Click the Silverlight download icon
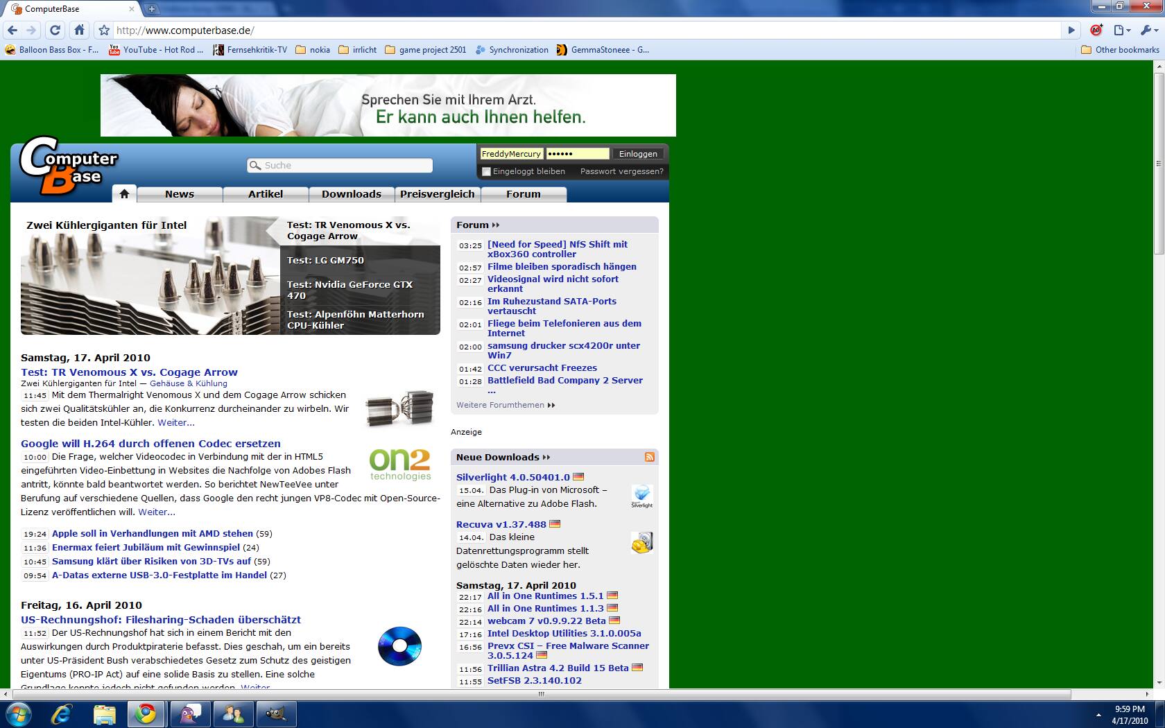1165x728 pixels. coord(642,496)
